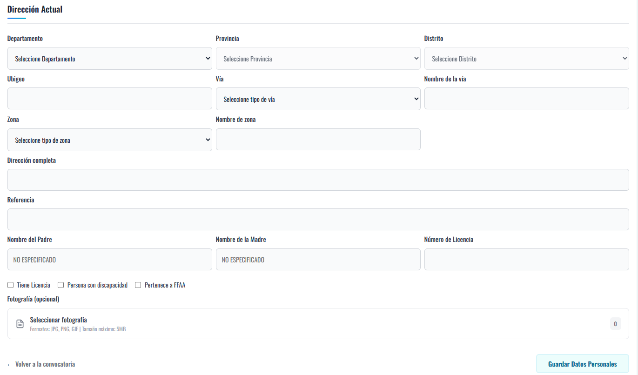Focus the Nombre de la Madre field
Image resolution: width=638 pixels, height=375 pixels.
pyautogui.click(x=318, y=260)
